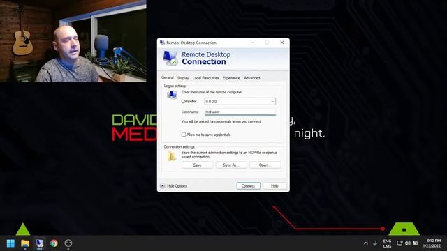The width and height of the screenshot is (447, 251).
Task: Open the Windows Start menu
Action: tap(10, 243)
